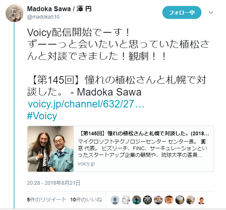226x210 pixels.
Task: Click Madoka Sawa's profile avatar
Action: 15,13
